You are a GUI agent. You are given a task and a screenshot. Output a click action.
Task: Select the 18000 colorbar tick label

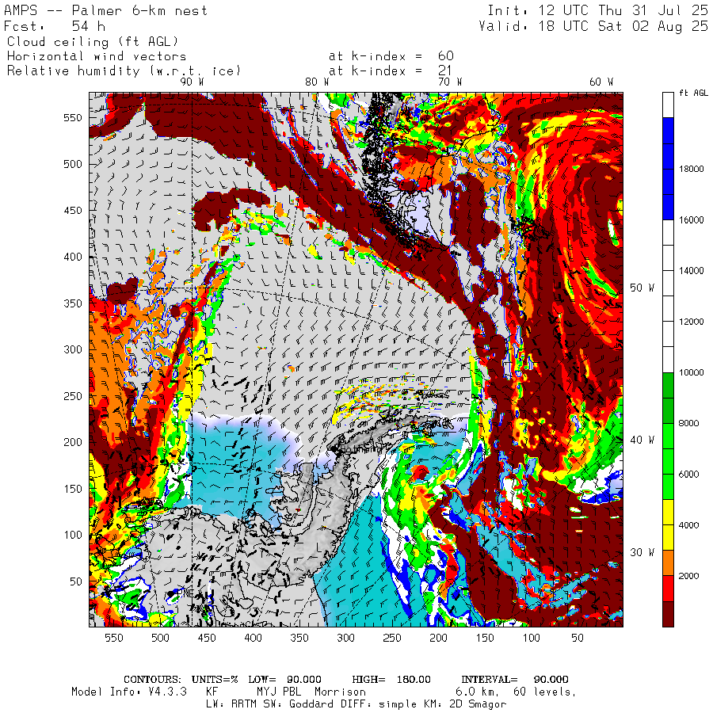click(691, 169)
